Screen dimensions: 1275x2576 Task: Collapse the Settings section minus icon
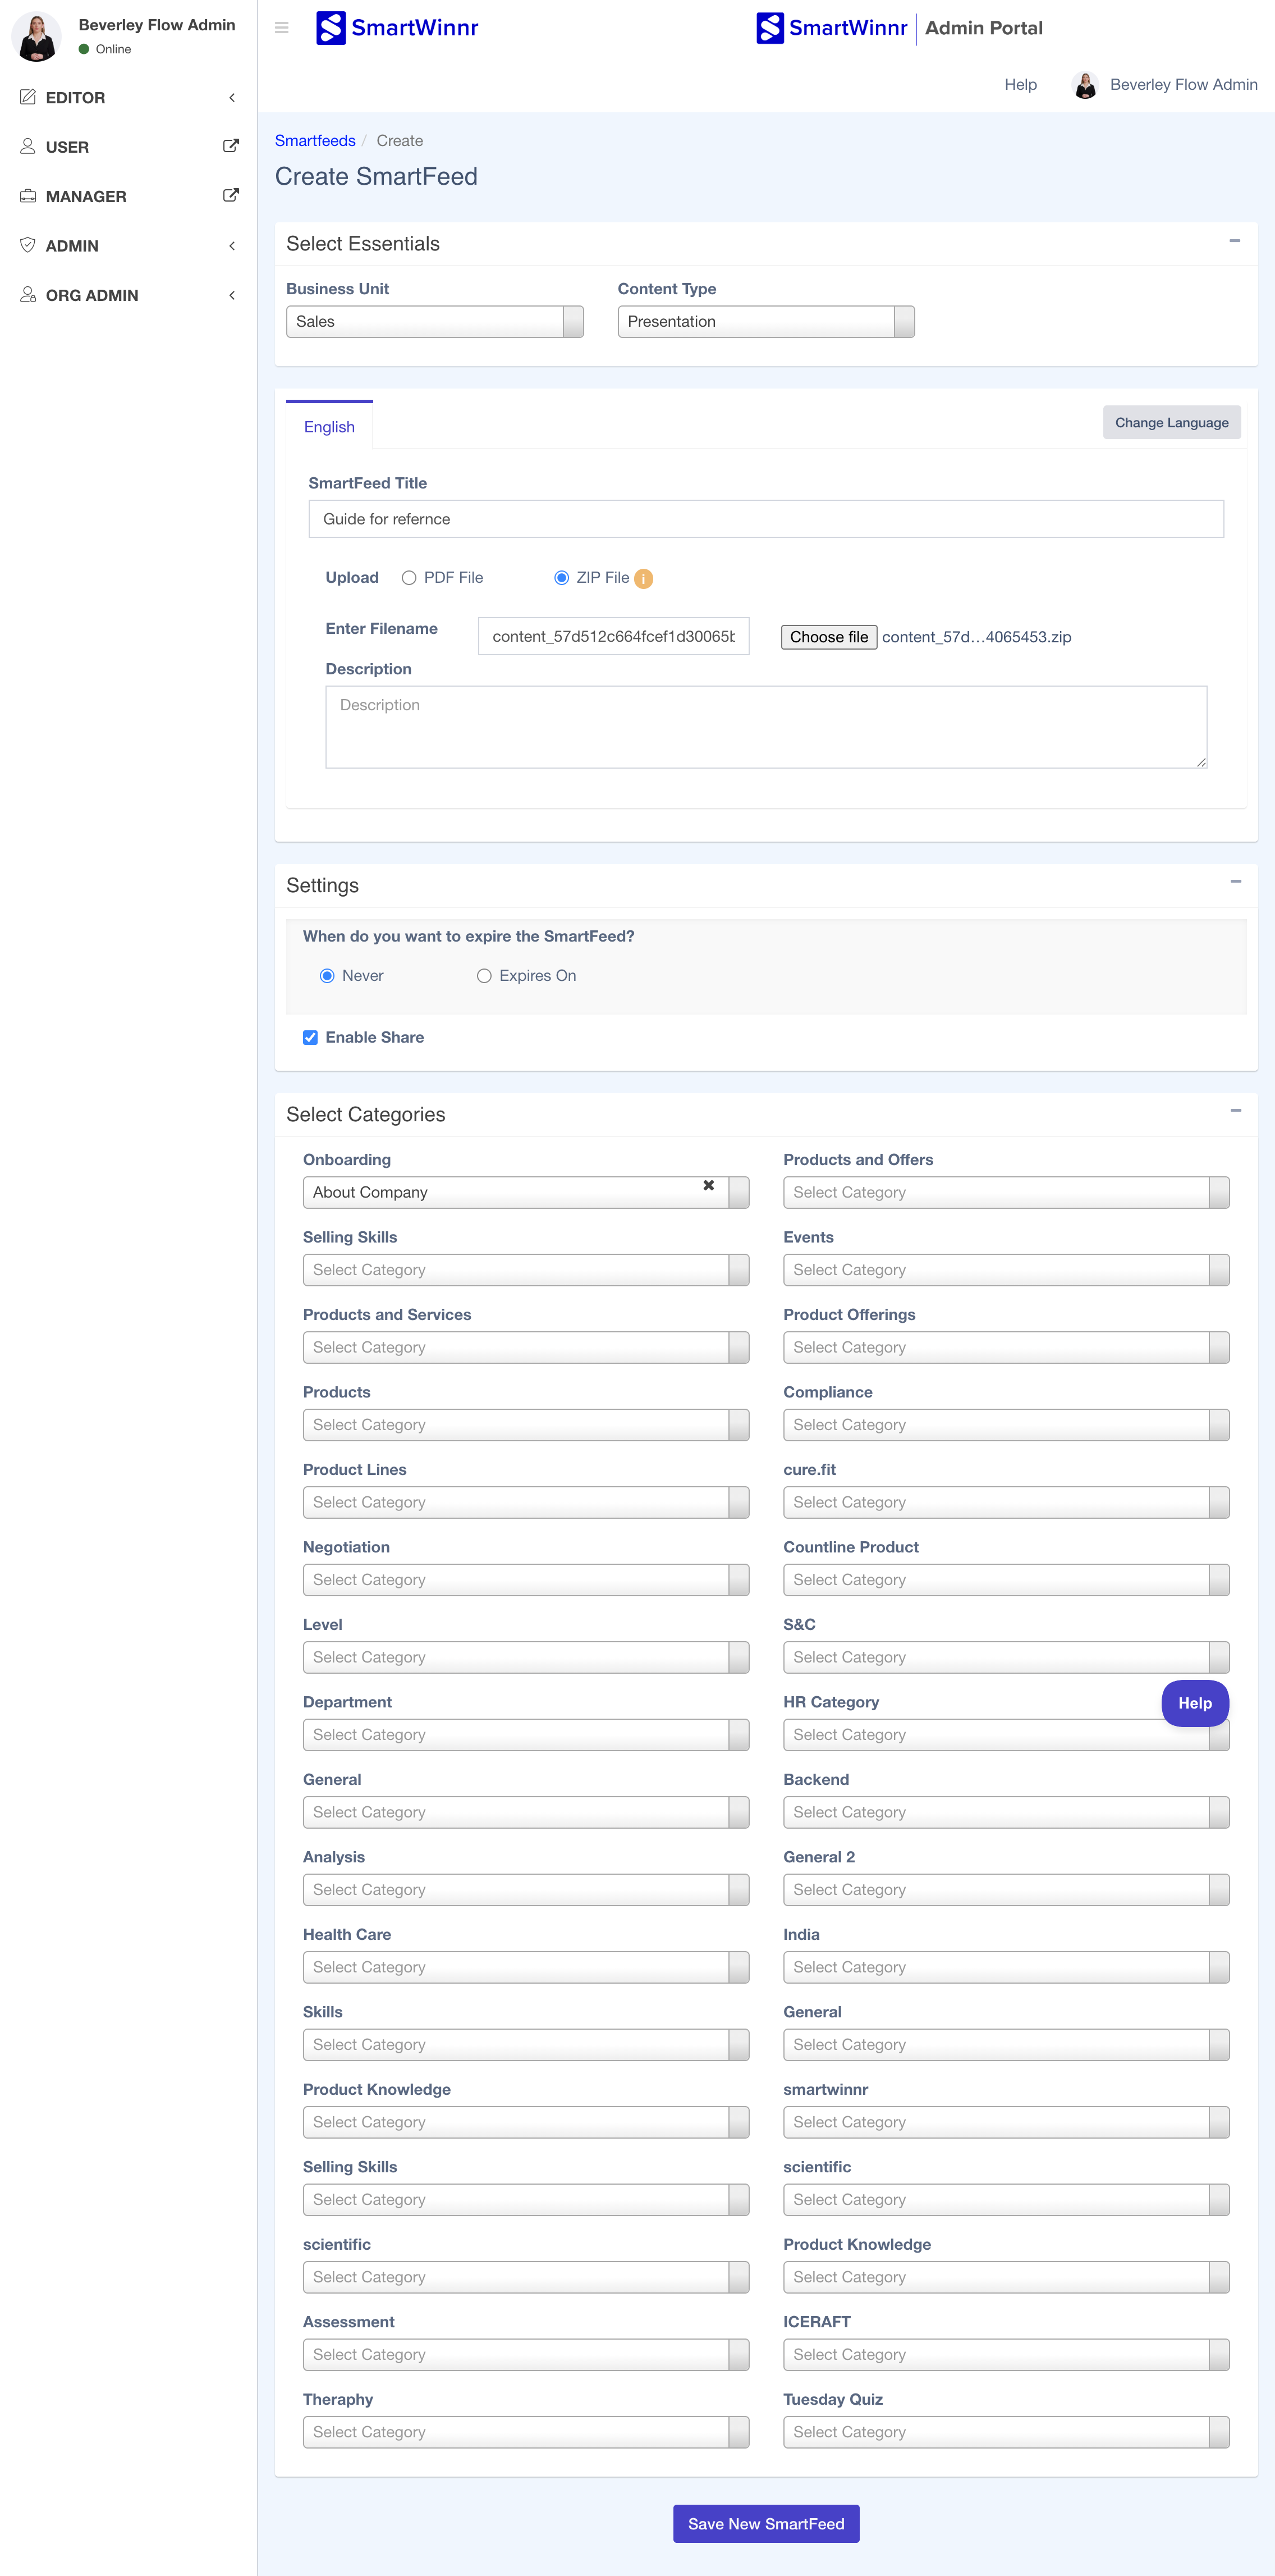coord(1235,882)
